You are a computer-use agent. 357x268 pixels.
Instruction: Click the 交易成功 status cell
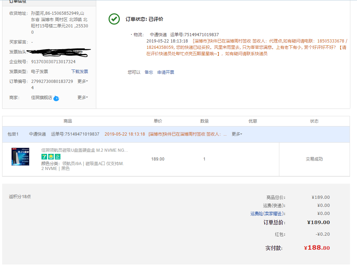[x=314, y=159]
